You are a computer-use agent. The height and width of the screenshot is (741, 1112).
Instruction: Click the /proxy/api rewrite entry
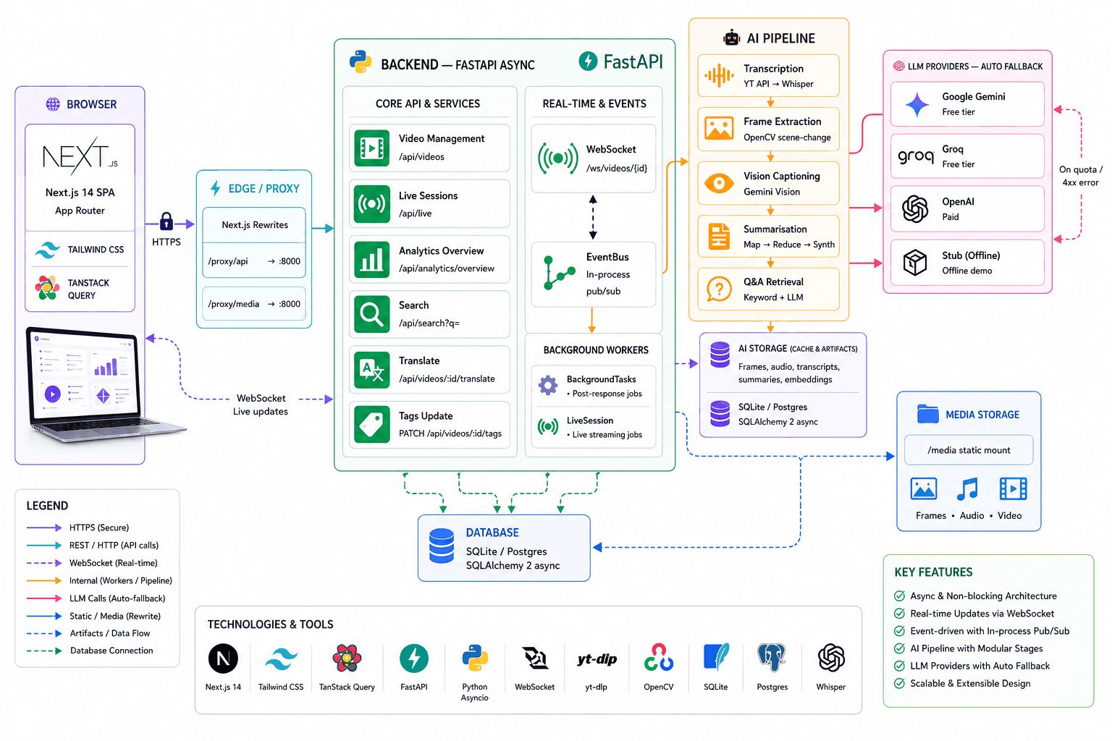254,261
